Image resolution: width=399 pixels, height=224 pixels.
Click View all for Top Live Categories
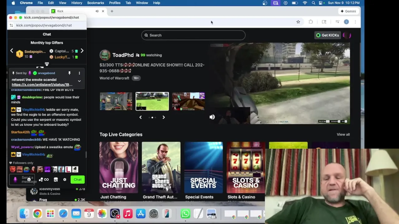click(343, 134)
